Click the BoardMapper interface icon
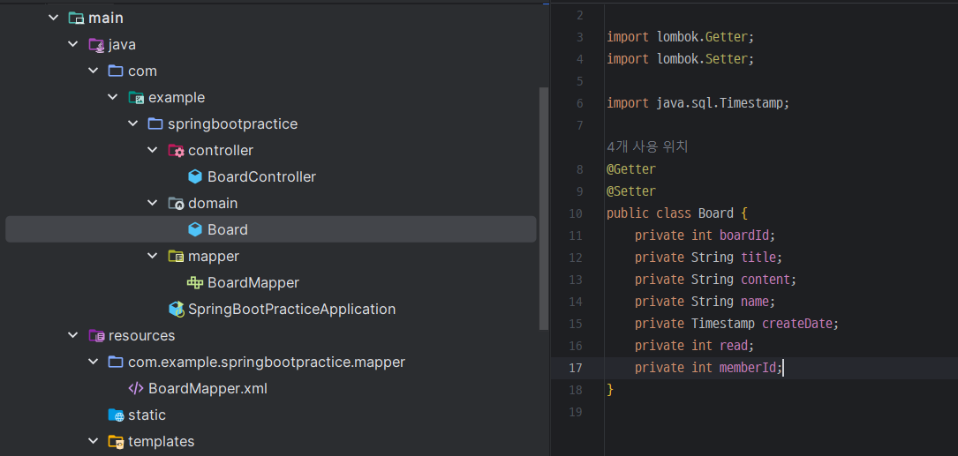The width and height of the screenshot is (958, 456). [x=195, y=282]
